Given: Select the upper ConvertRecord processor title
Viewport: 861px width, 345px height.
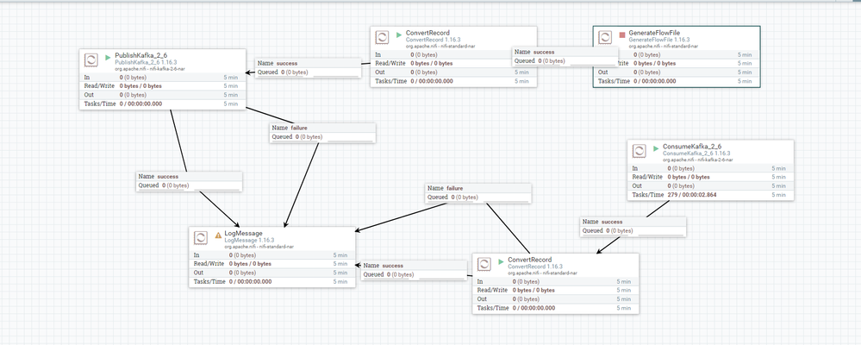Looking at the screenshot, I should pos(427,33).
